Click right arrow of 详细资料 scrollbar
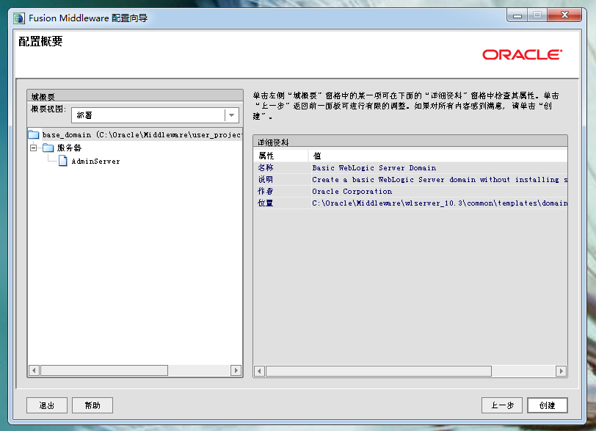This screenshot has height=431, width=596. [x=561, y=371]
